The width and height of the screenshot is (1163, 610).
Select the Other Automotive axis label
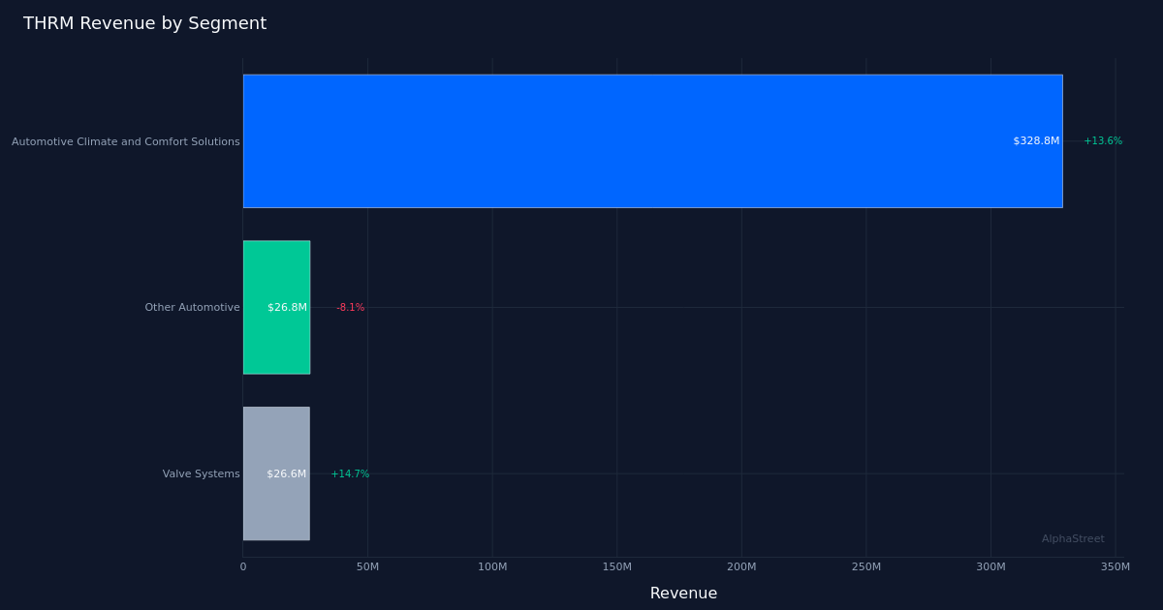point(192,306)
